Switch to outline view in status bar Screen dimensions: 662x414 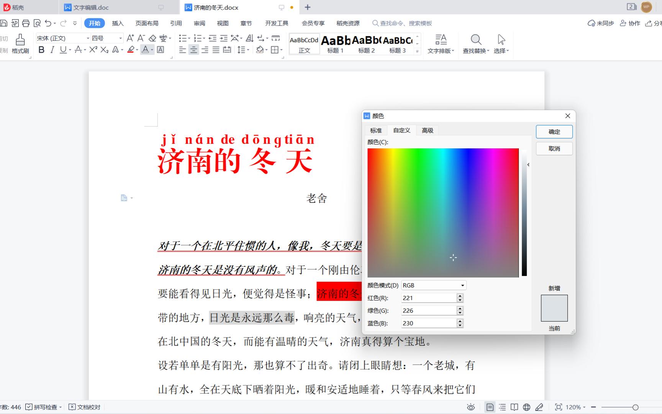pos(502,407)
